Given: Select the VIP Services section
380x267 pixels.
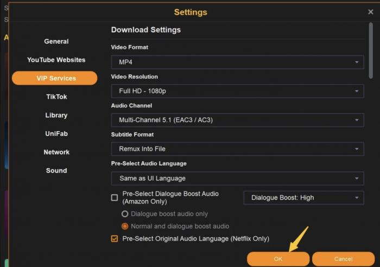Looking at the screenshot, I should coord(54,78).
